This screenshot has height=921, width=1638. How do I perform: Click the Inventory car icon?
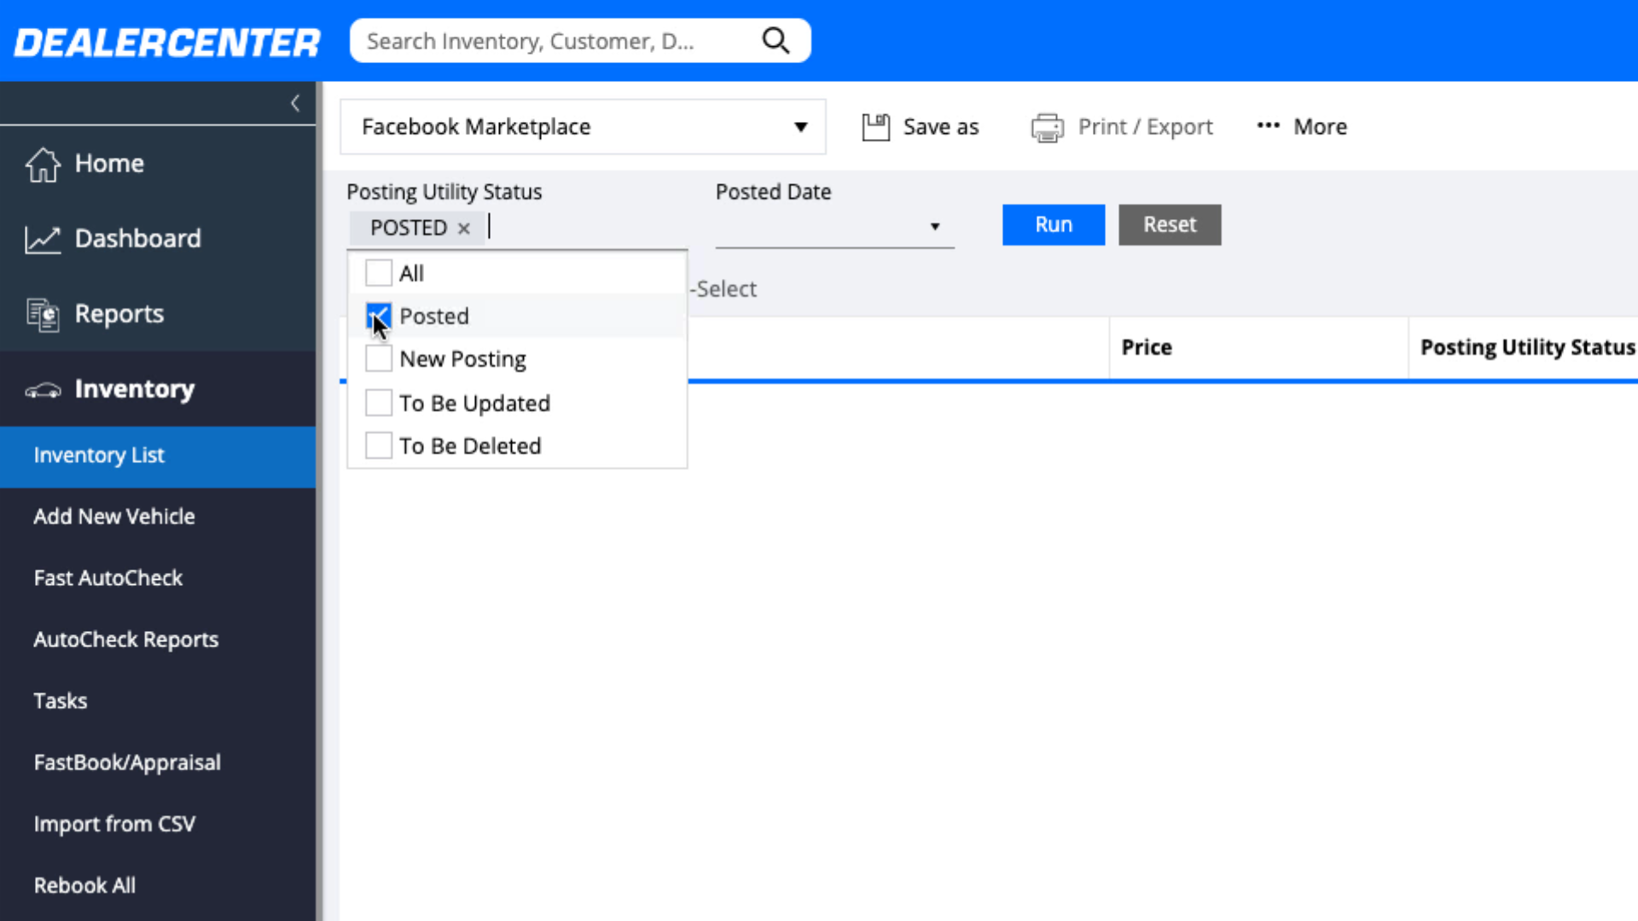click(x=43, y=390)
